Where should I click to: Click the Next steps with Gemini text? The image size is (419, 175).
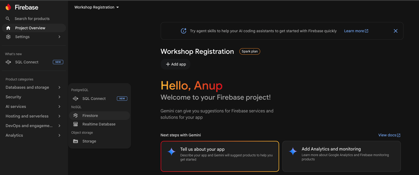click(x=181, y=135)
